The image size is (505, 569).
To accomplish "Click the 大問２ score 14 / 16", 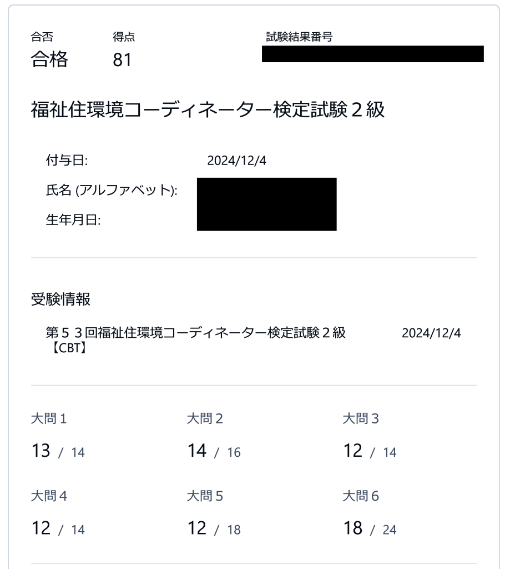I will point(214,451).
